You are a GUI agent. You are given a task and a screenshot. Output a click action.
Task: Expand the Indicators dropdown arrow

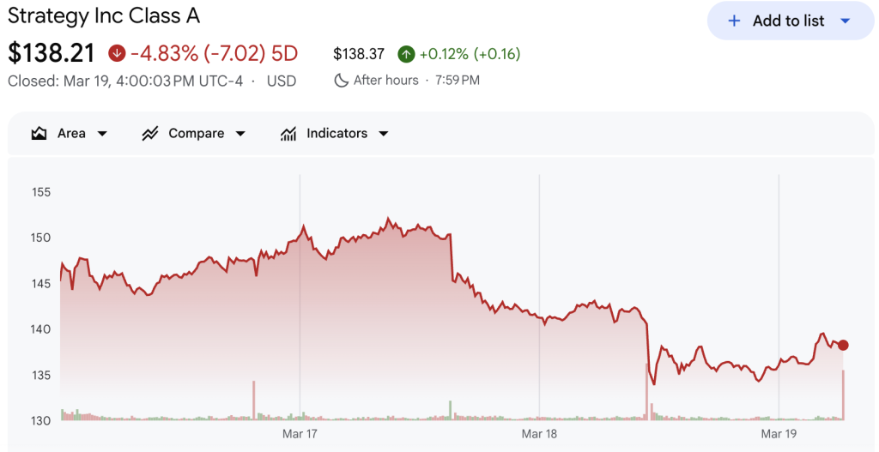click(x=384, y=134)
